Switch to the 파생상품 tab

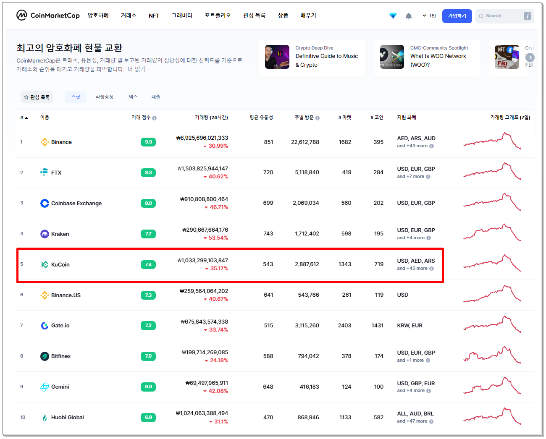coord(104,97)
